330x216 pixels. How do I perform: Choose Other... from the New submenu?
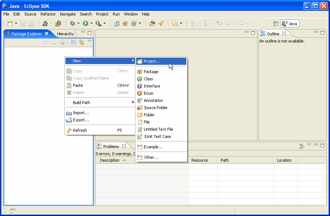pyautogui.click(x=161, y=157)
